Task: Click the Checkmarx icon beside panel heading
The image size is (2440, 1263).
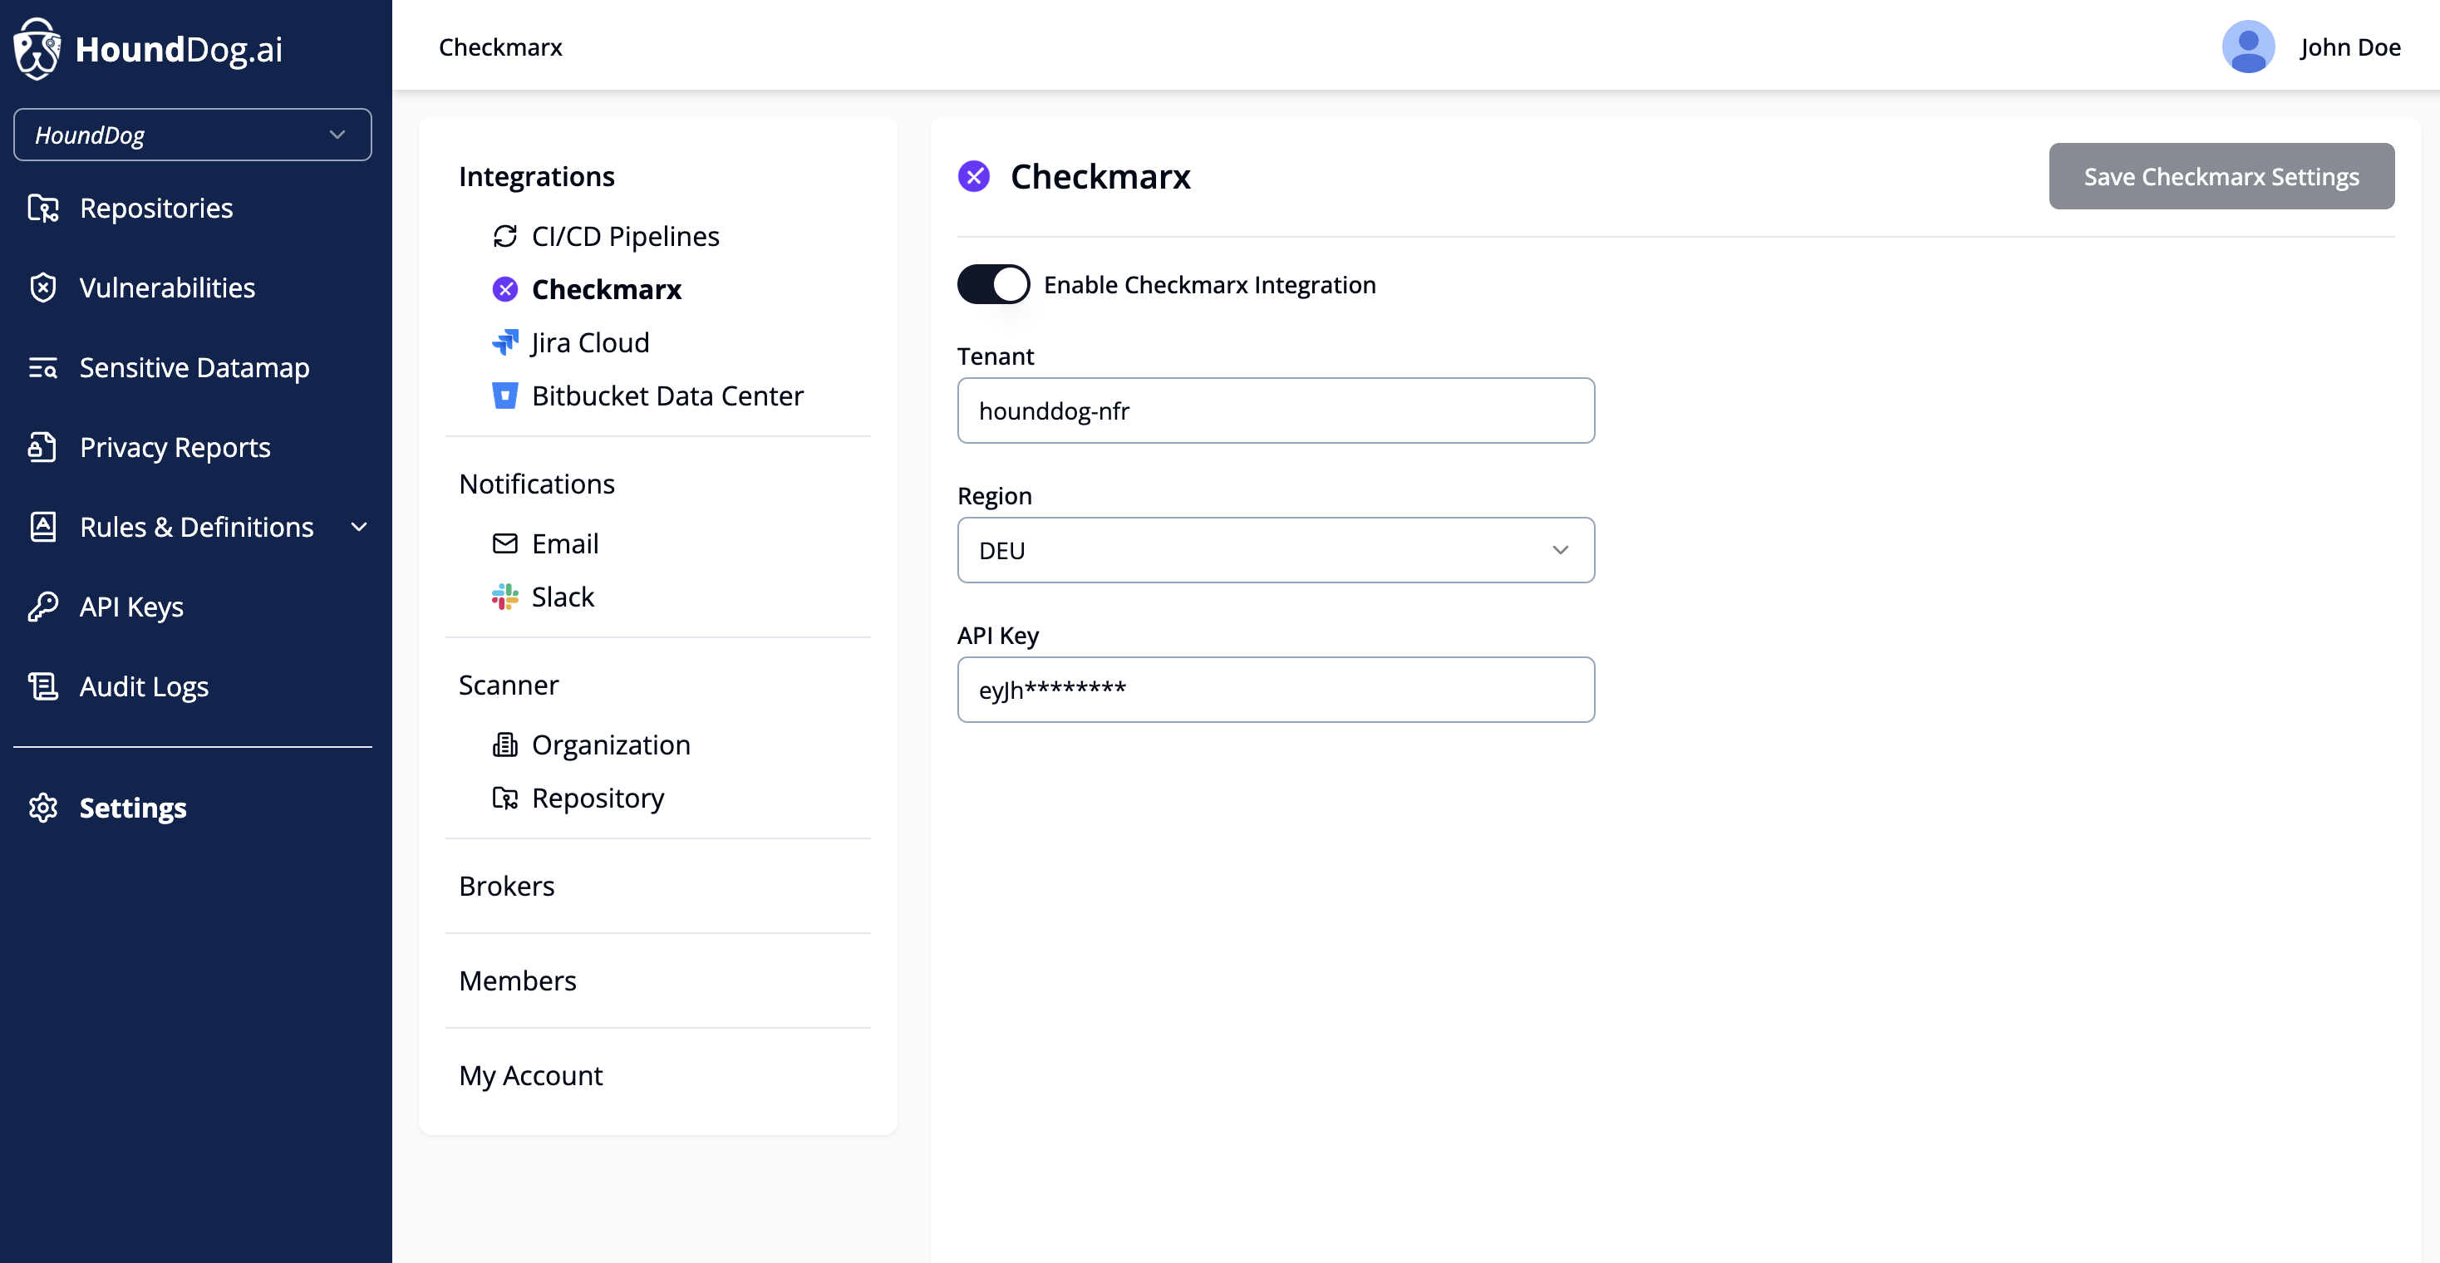Action: [974, 176]
